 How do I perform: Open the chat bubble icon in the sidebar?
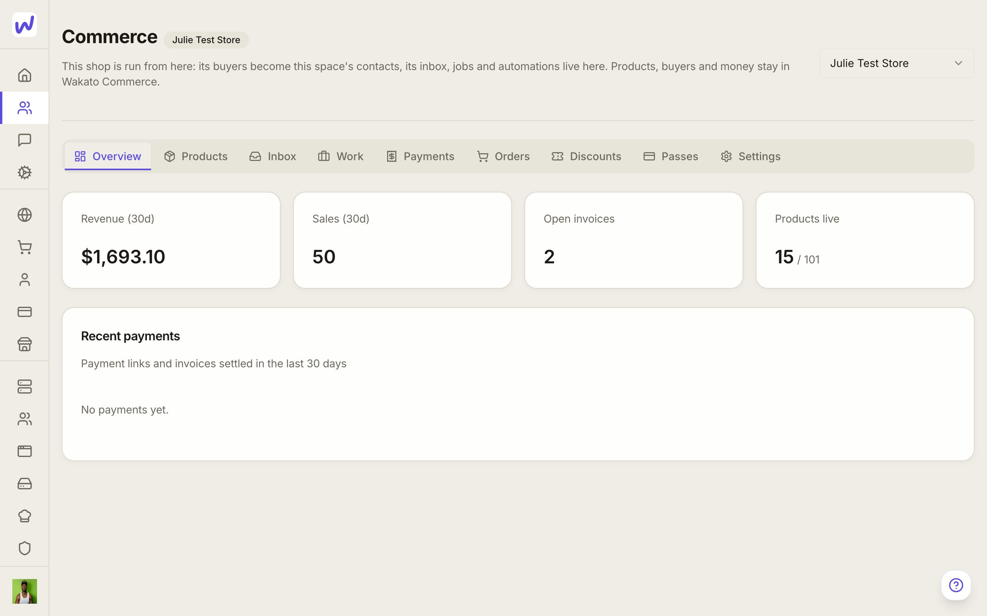[x=24, y=140]
